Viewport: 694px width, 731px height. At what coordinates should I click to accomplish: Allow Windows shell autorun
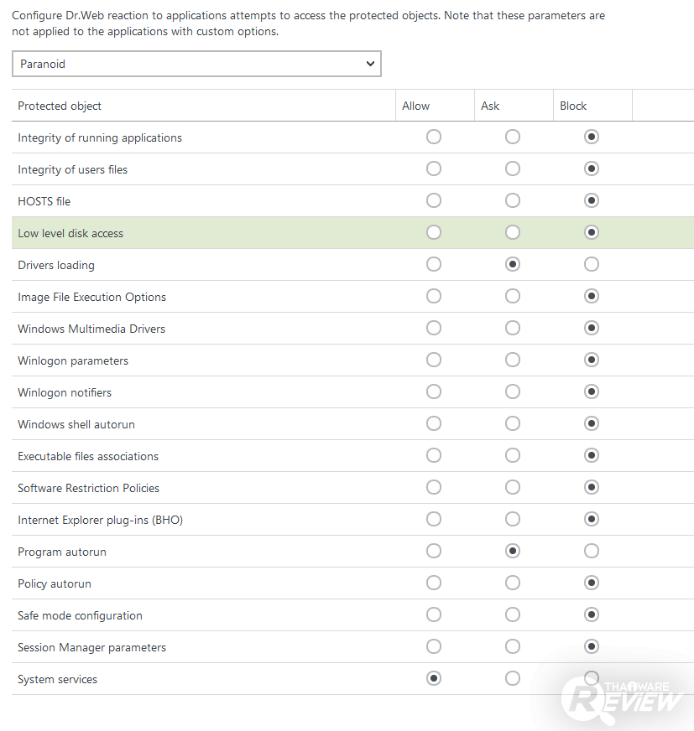tap(434, 423)
